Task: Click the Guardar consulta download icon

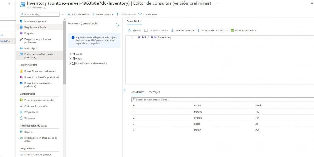Action: [172, 30]
